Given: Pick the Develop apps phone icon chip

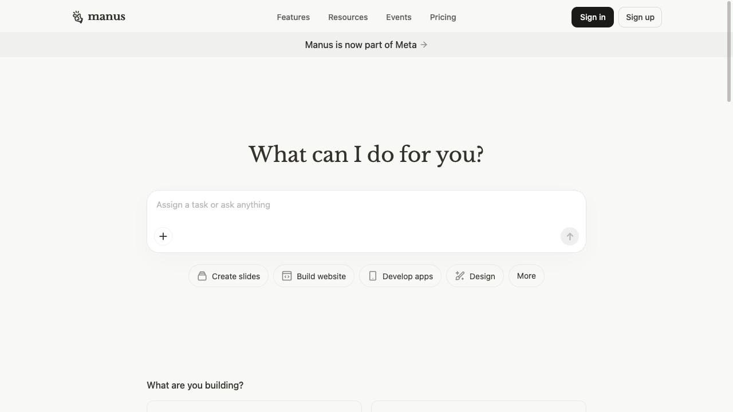Looking at the screenshot, I should (x=373, y=276).
